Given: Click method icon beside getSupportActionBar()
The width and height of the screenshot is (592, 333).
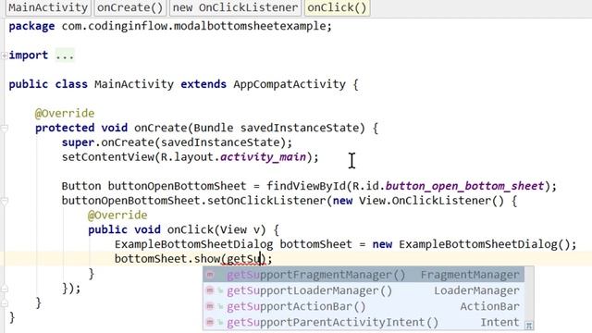Looking at the screenshot, I should point(210,306).
